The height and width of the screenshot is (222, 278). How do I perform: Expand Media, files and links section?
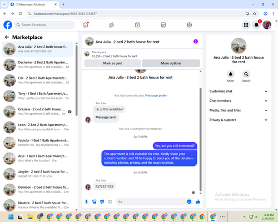click(239, 110)
